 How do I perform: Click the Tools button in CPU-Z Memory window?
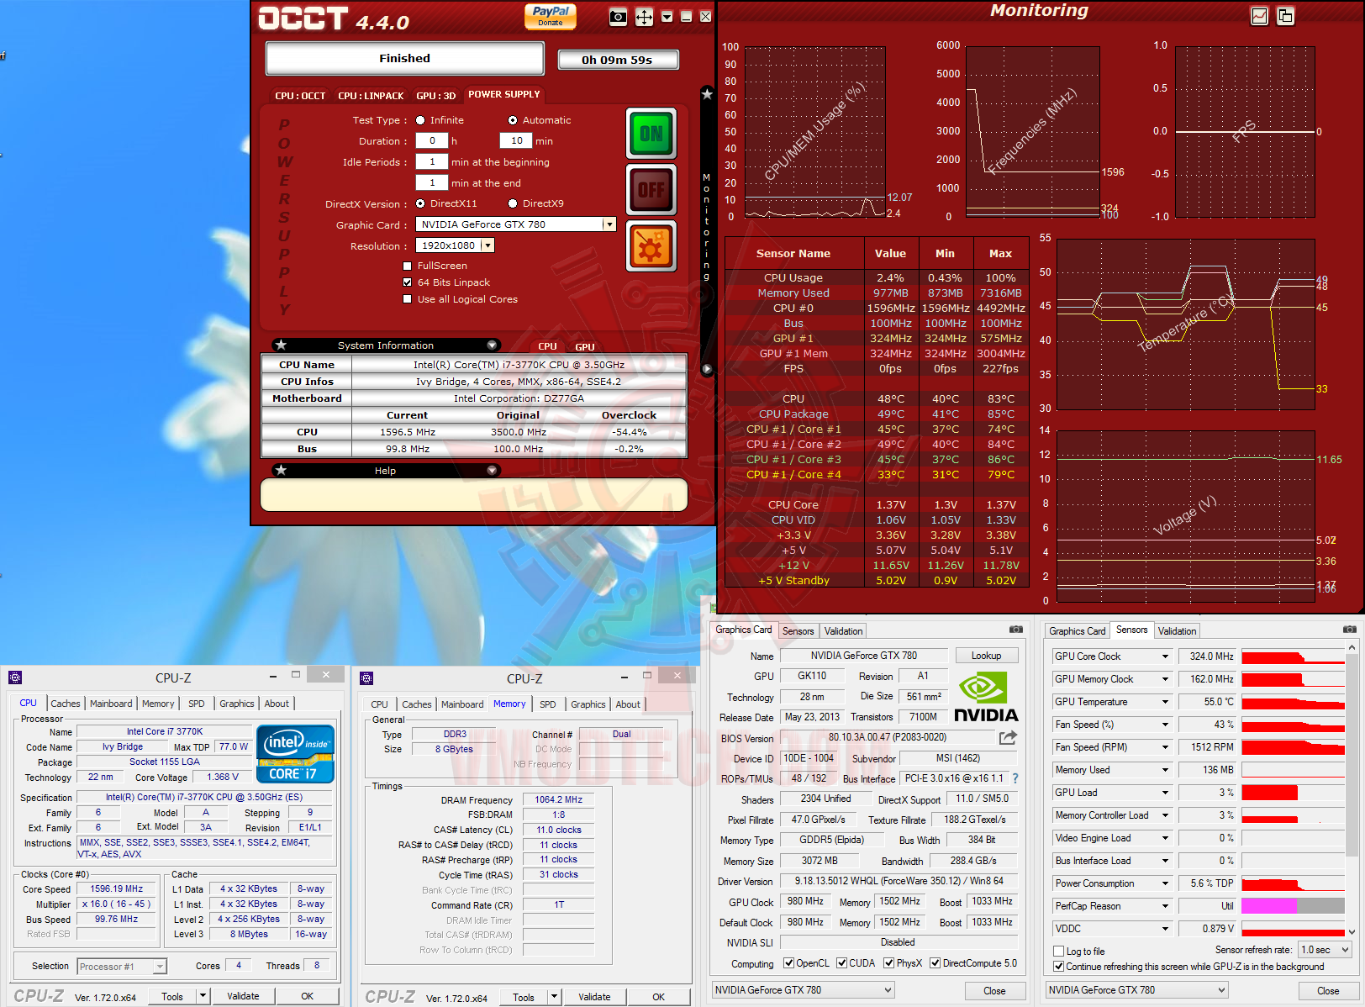point(524,997)
